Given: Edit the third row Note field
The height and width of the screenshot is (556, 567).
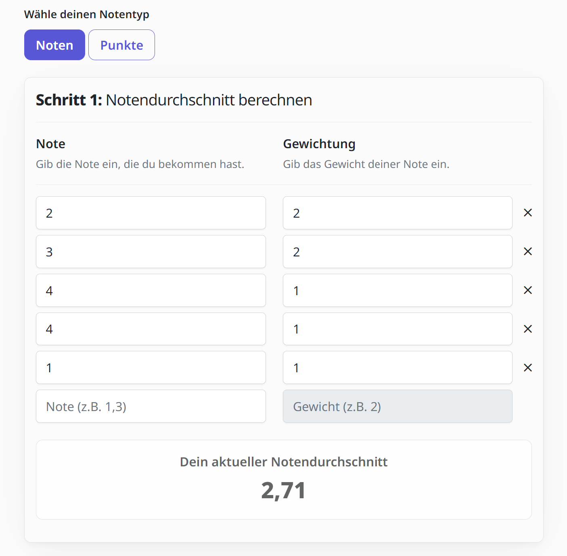Looking at the screenshot, I should tap(151, 290).
